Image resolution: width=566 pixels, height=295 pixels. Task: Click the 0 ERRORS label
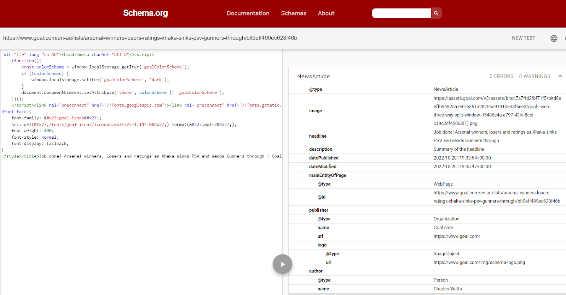pos(501,76)
